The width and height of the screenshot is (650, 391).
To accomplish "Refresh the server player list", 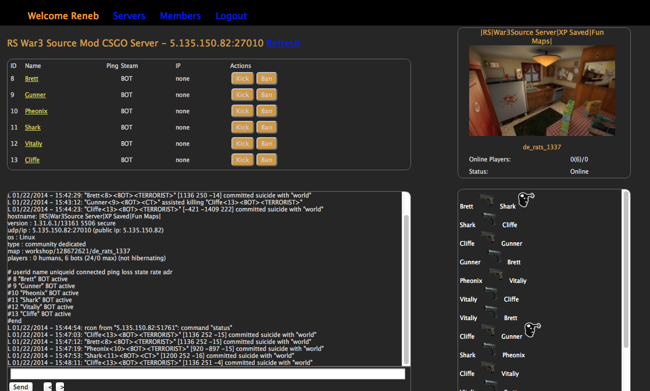I will [283, 43].
